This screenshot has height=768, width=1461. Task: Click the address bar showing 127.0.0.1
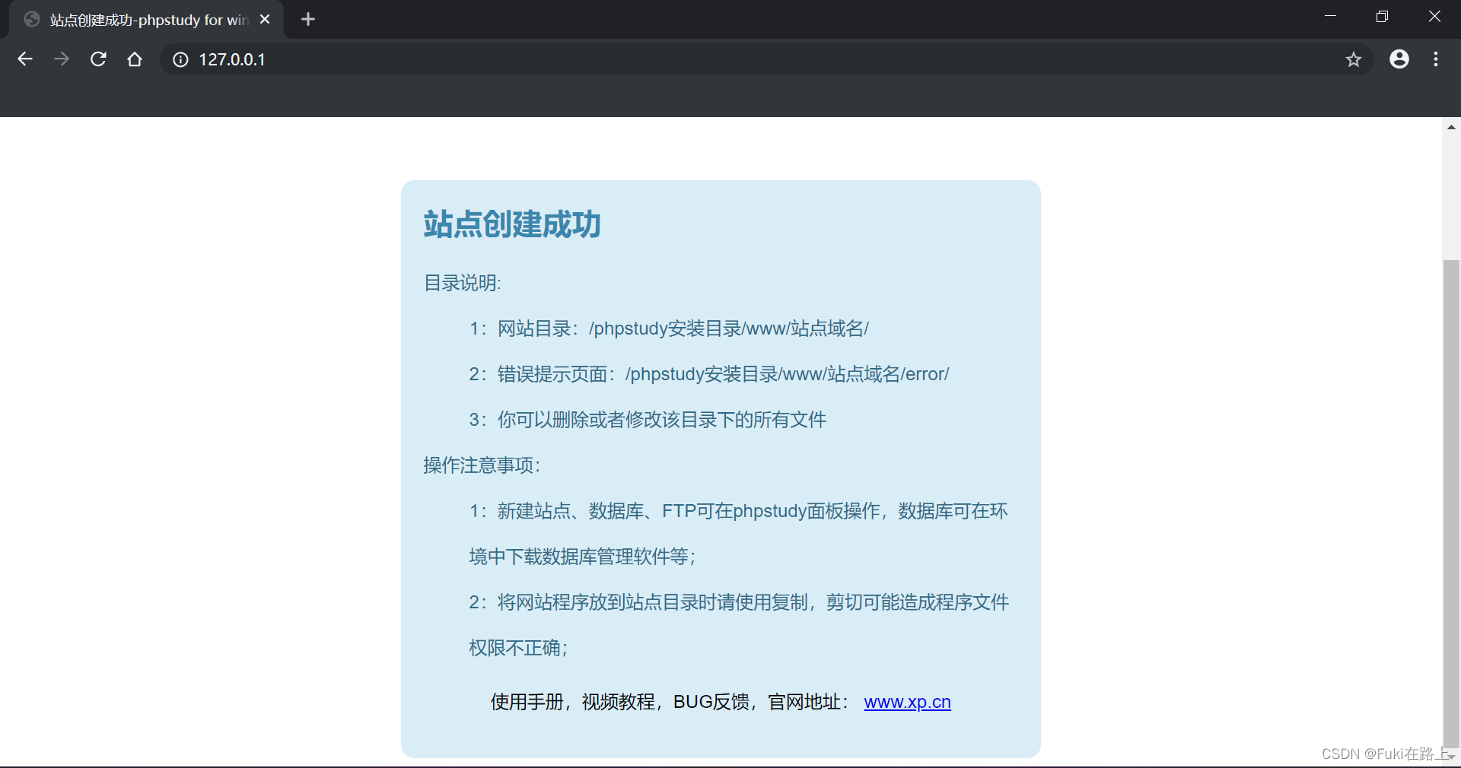pos(766,59)
